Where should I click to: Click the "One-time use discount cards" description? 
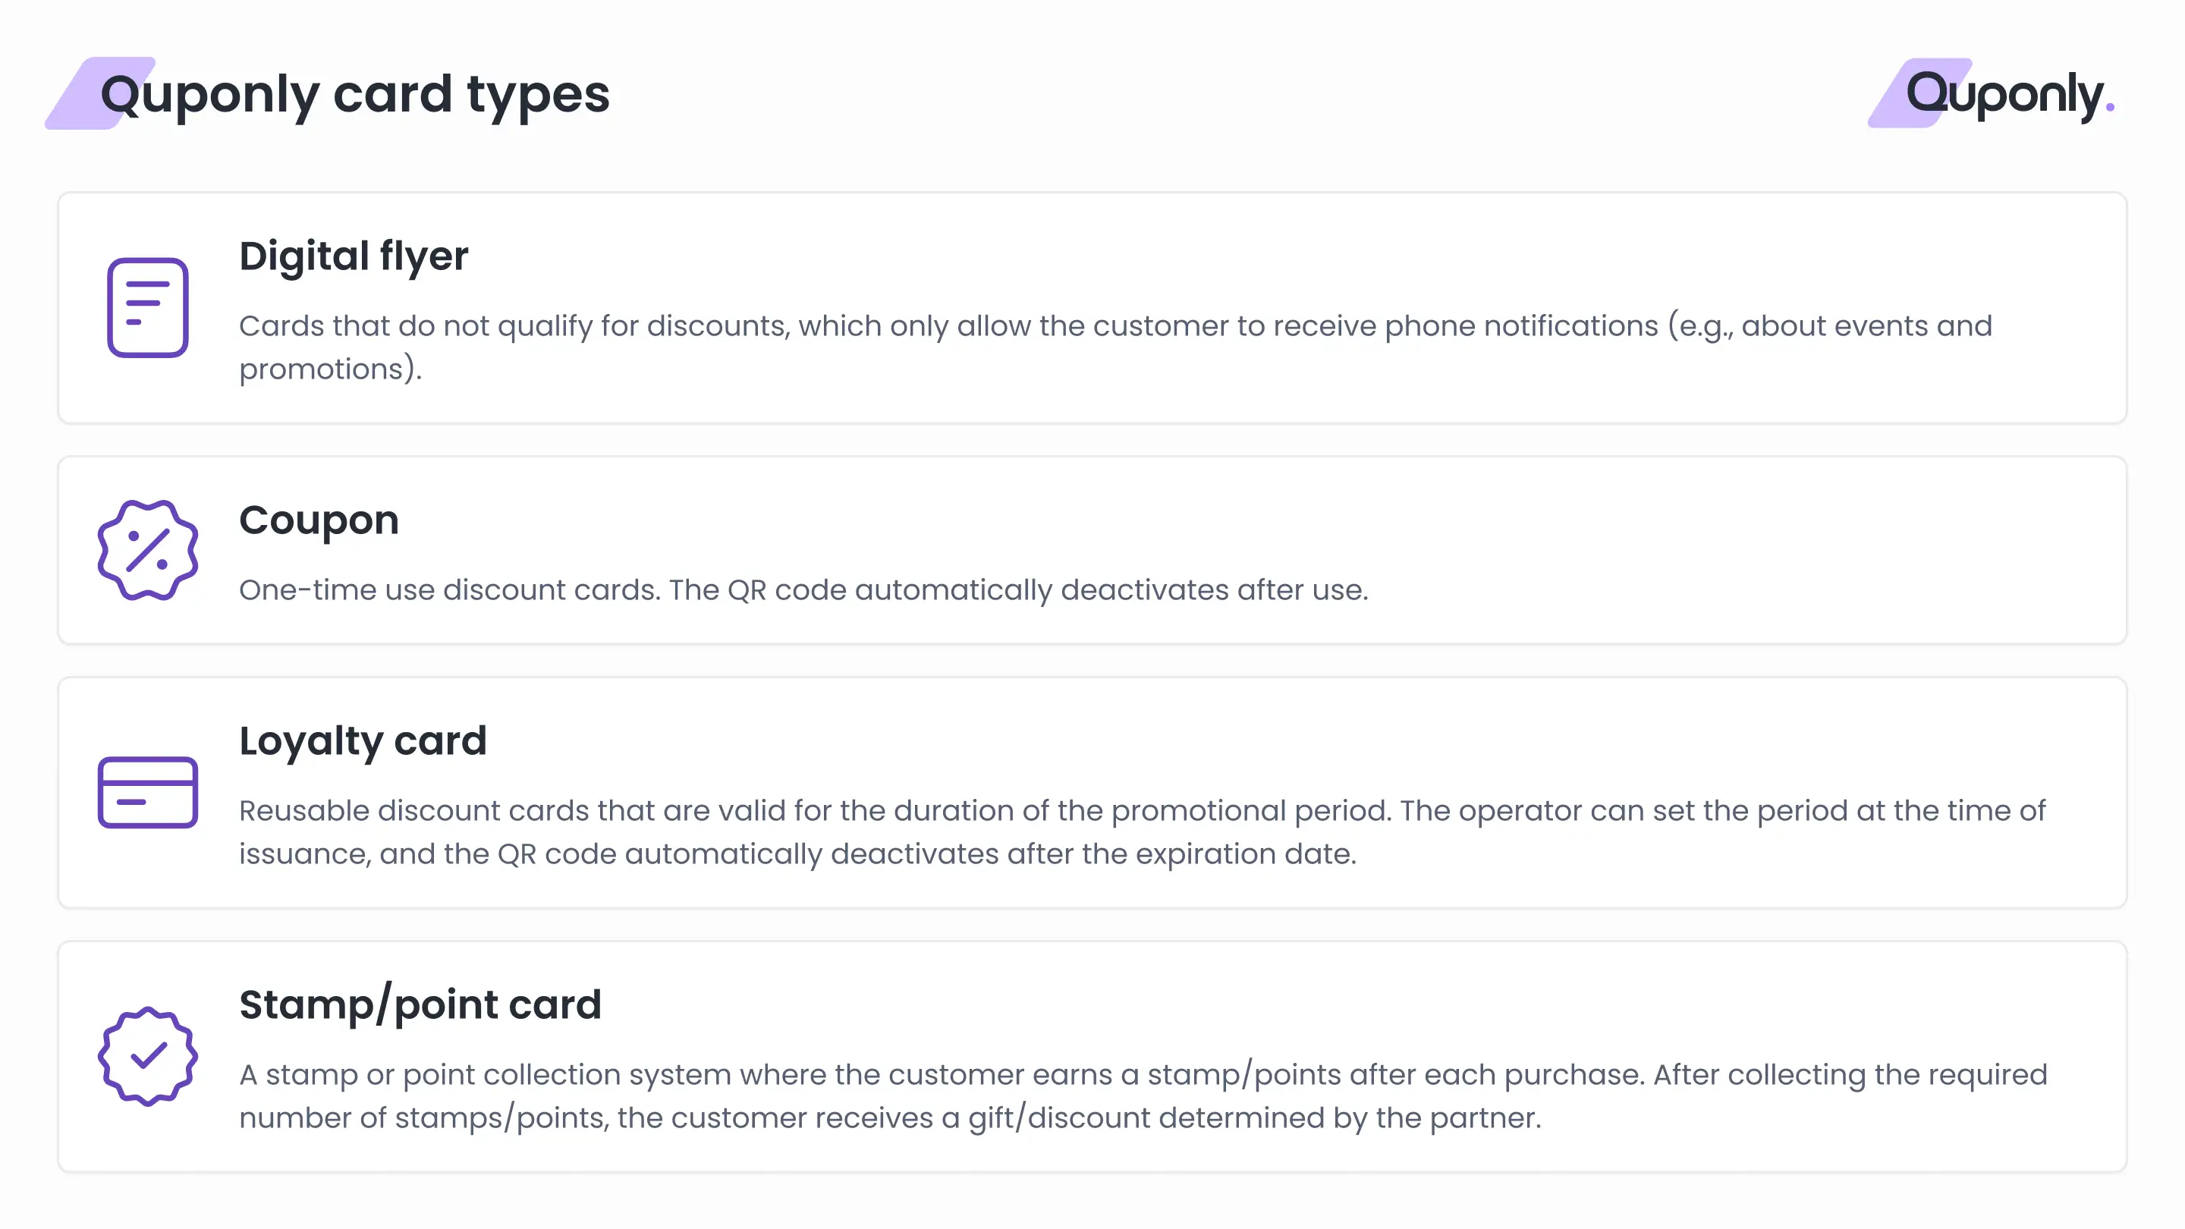point(803,589)
